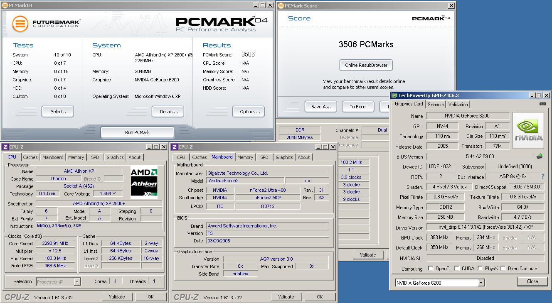Click the Memory Size value 256 MB

click(x=445, y=217)
